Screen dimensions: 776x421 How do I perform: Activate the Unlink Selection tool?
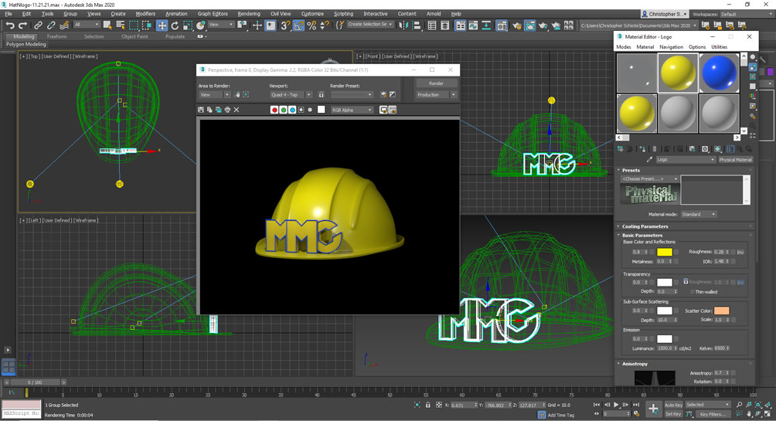51,25
